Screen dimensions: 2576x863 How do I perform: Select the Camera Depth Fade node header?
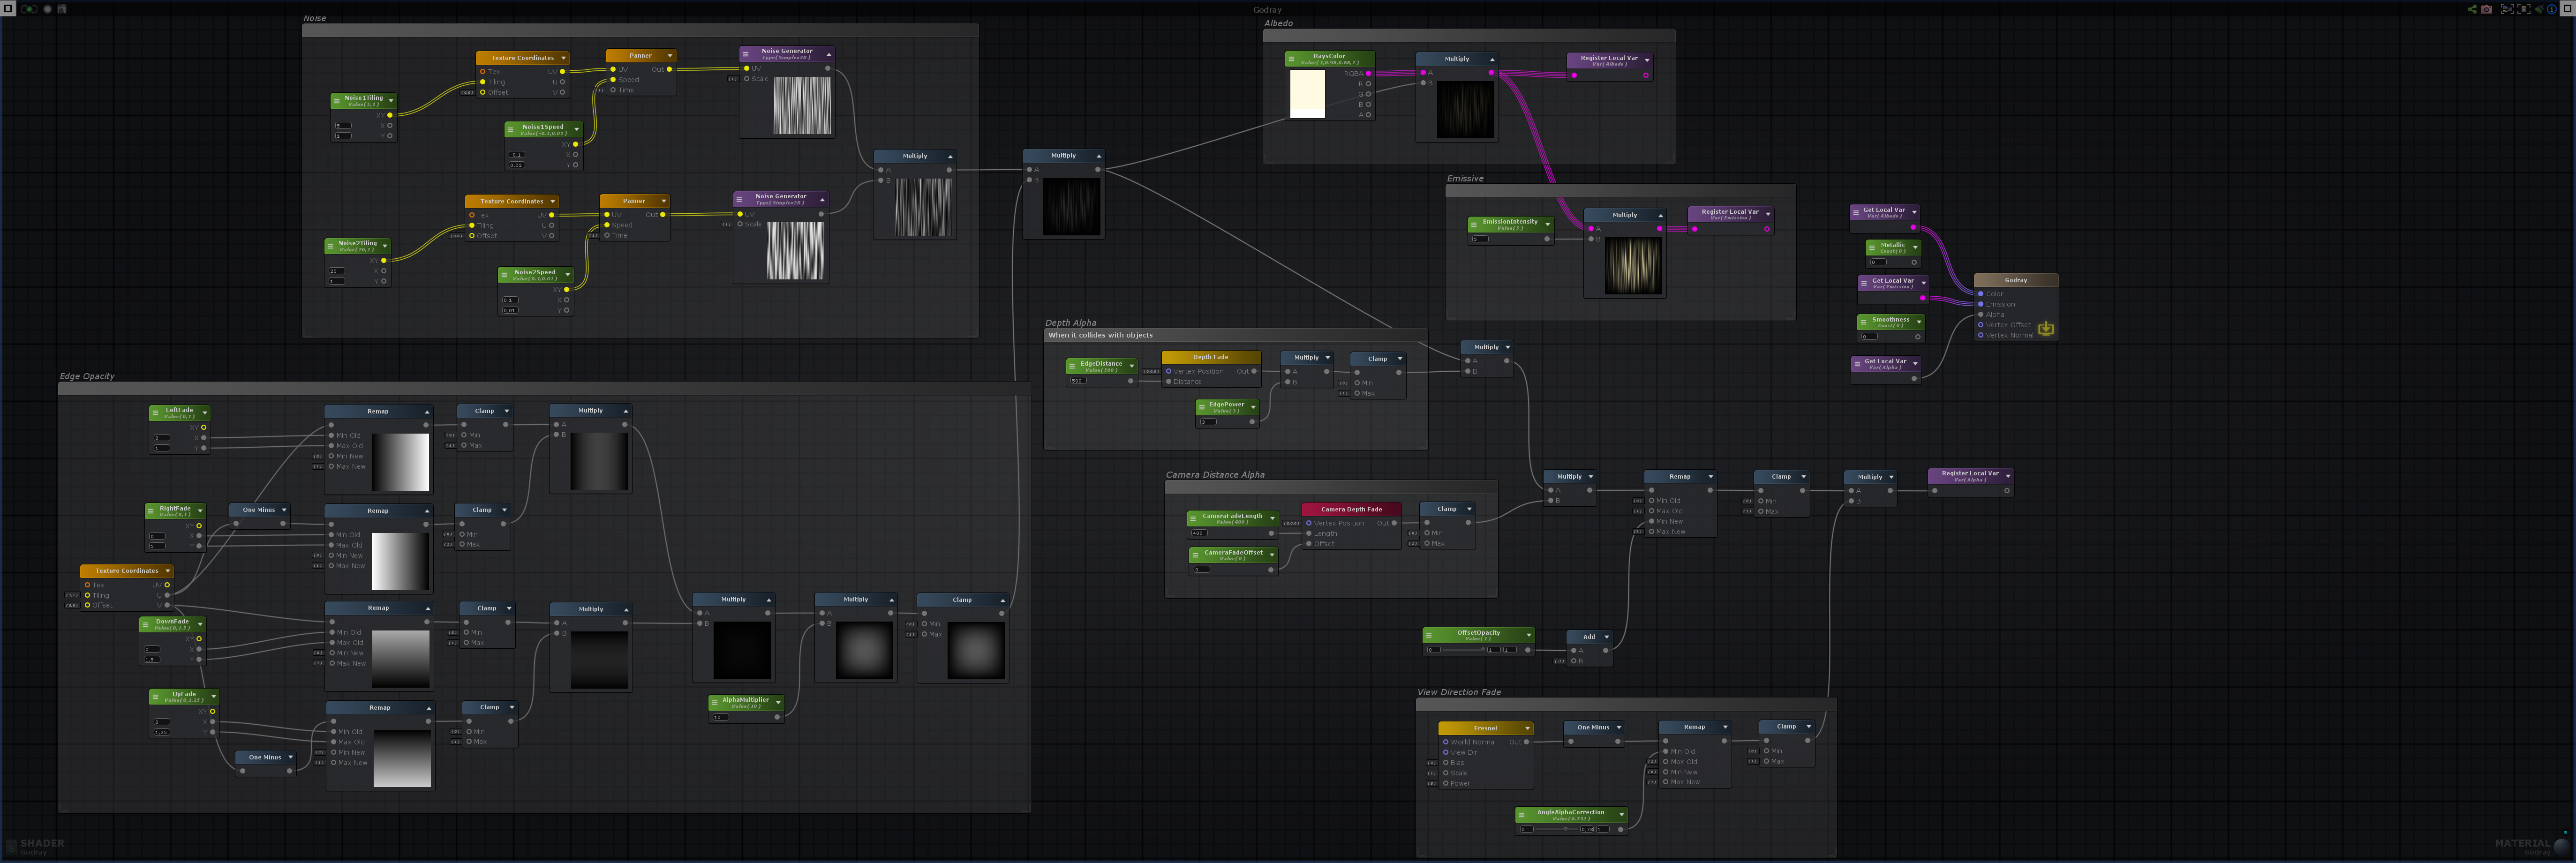[1351, 509]
